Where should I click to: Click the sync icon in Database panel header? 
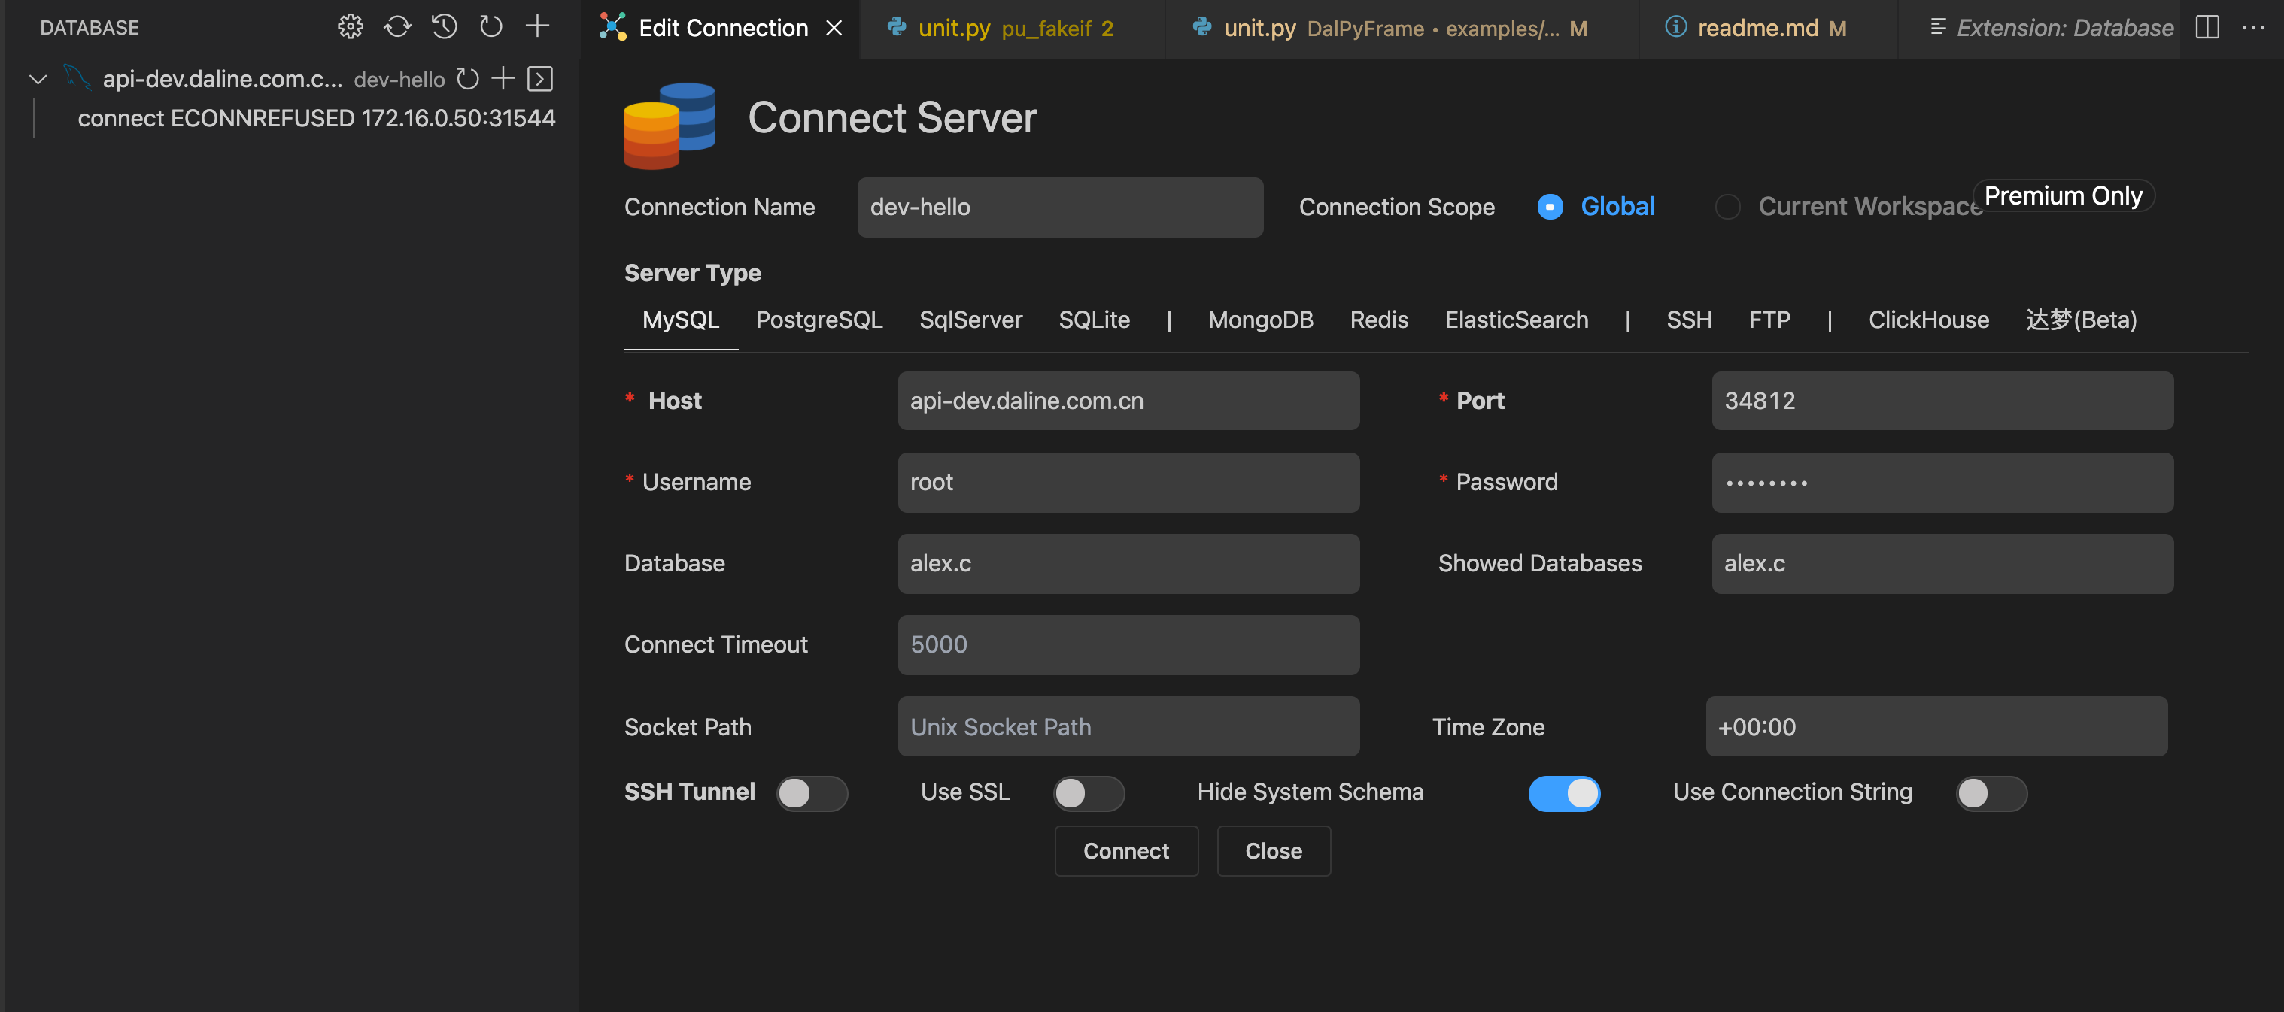coord(397,26)
